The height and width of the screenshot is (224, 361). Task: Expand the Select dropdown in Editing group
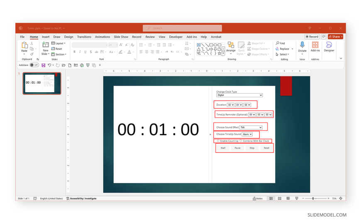coord(283,54)
